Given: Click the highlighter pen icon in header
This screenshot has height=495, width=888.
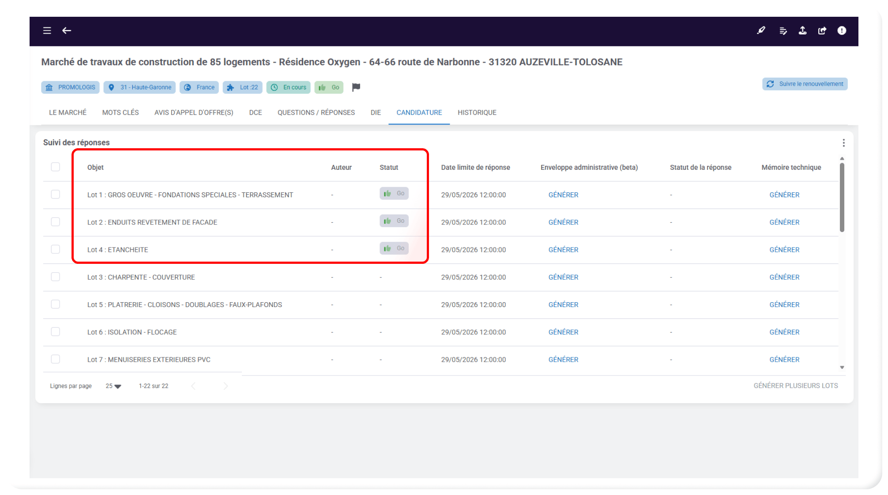Looking at the screenshot, I should point(761,30).
